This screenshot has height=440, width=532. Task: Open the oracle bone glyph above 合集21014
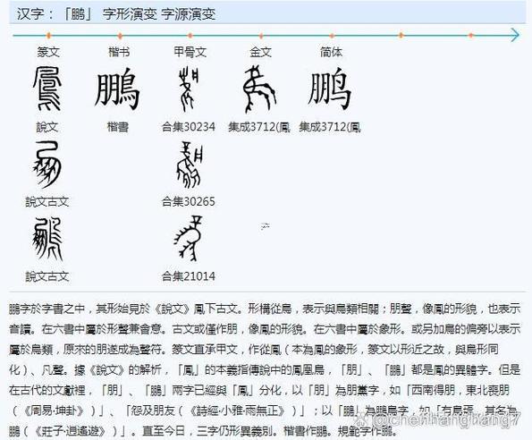pos(189,238)
